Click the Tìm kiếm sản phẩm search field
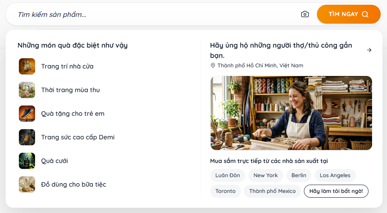Screen dimensions: 387x213 click(x=156, y=15)
